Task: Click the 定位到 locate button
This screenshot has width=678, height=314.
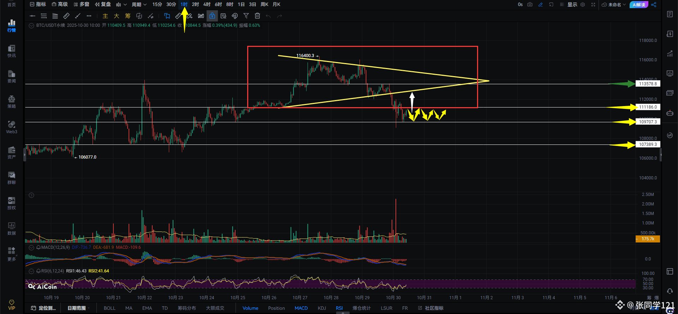Action: click(x=43, y=308)
